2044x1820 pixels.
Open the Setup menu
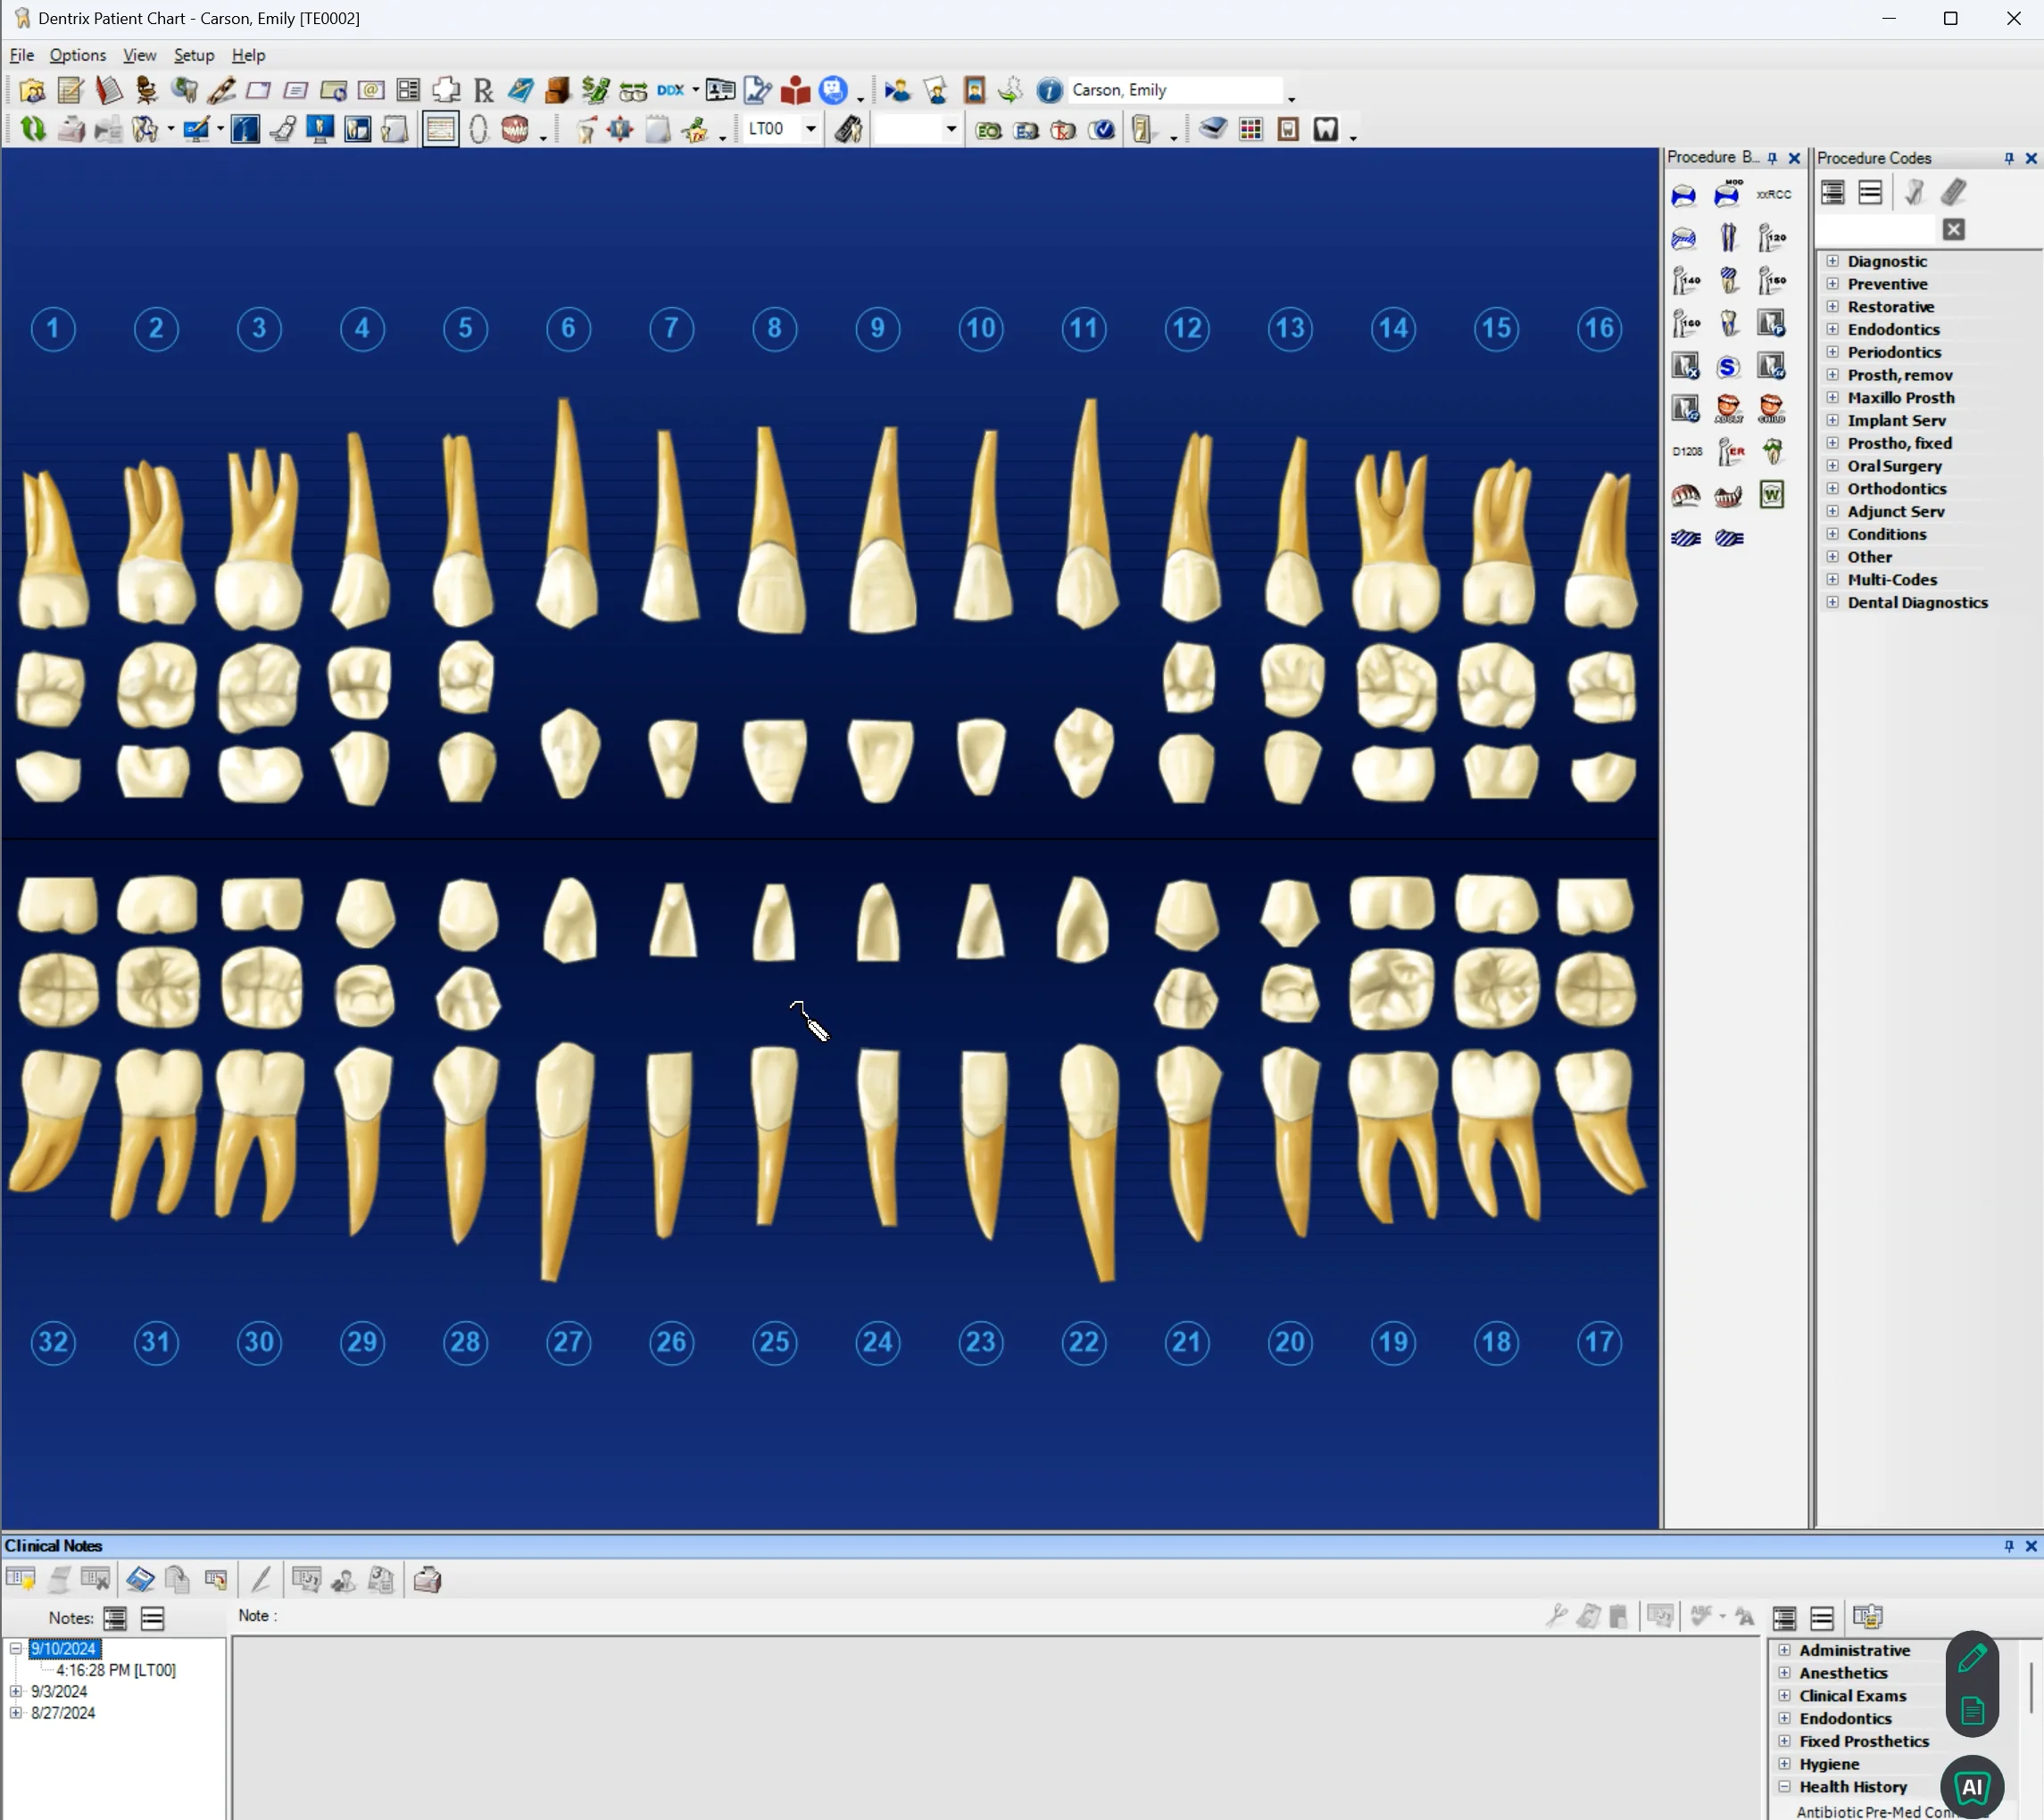tap(193, 55)
